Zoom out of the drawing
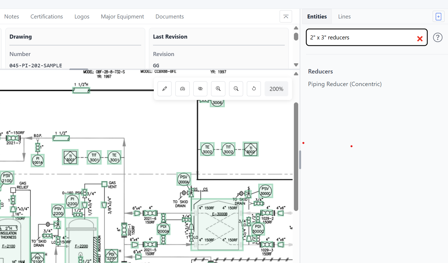 pos(236,89)
